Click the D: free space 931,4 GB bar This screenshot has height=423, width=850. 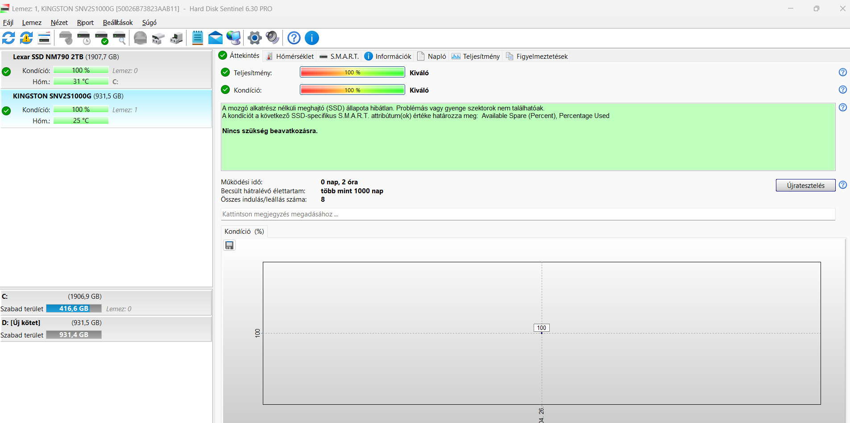pos(74,335)
